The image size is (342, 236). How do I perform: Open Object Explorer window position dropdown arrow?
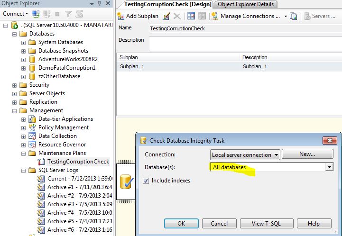click(x=92, y=4)
